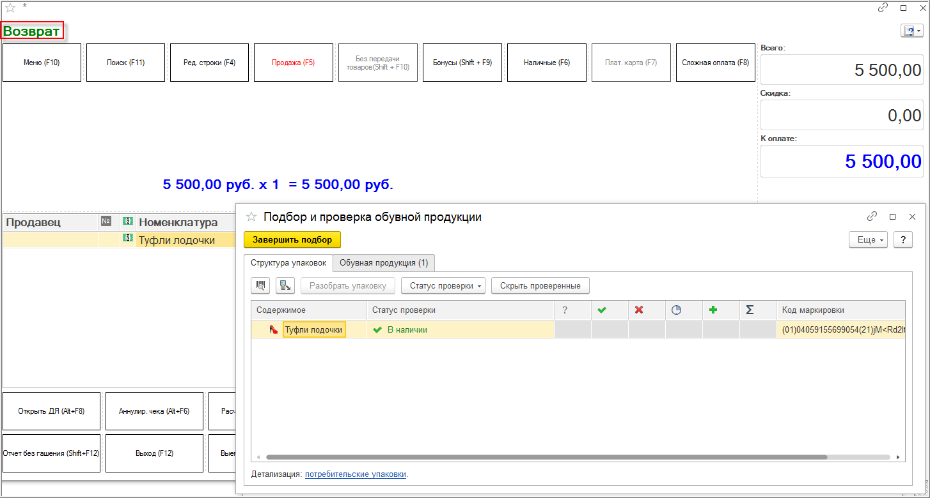Click the Всего amount field

coord(842,70)
